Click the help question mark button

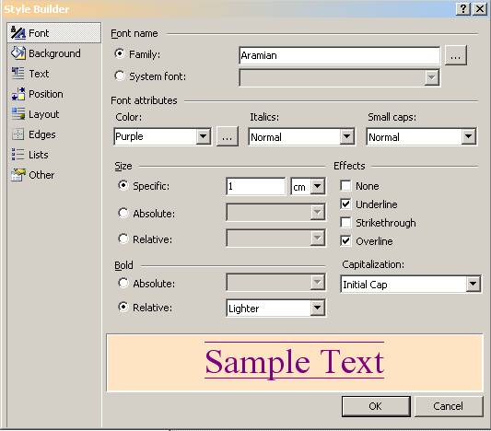tap(463, 9)
